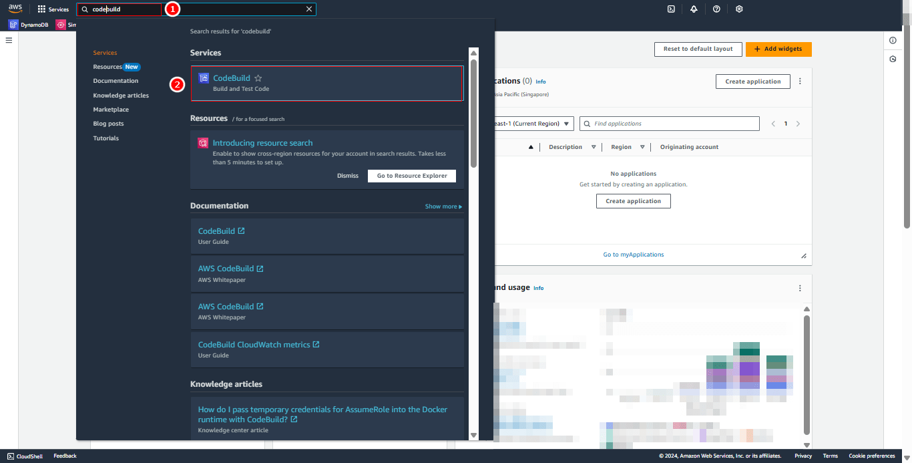Open the cost and usage widget three-dot menu
The height and width of the screenshot is (463, 912).
click(x=800, y=288)
